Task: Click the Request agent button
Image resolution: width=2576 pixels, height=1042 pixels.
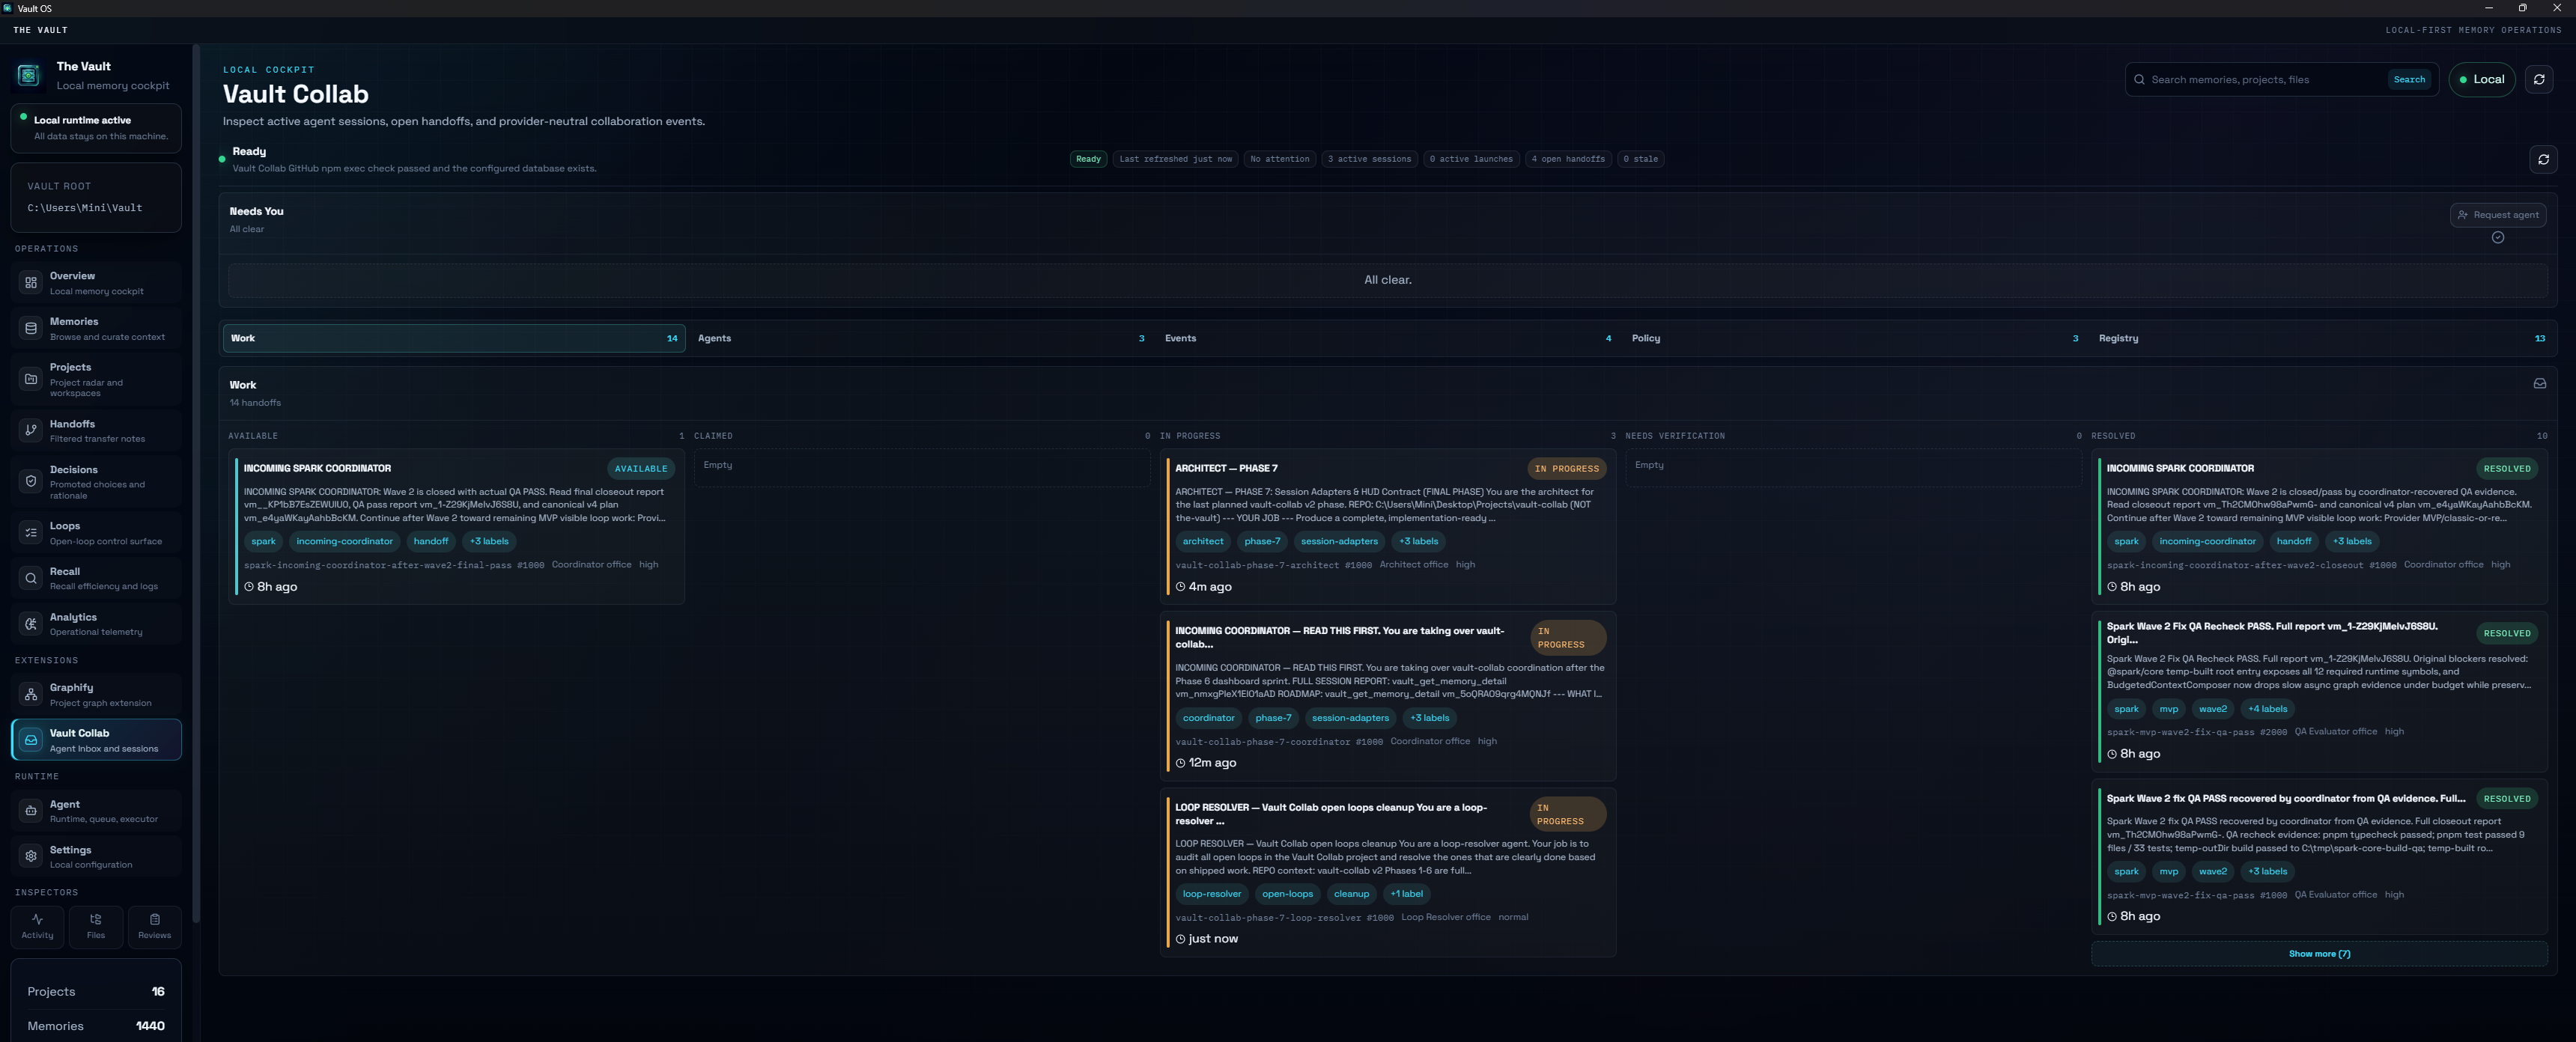Action: coord(2497,215)
